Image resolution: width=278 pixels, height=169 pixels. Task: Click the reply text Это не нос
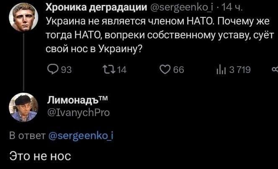[x=40, y=157]
